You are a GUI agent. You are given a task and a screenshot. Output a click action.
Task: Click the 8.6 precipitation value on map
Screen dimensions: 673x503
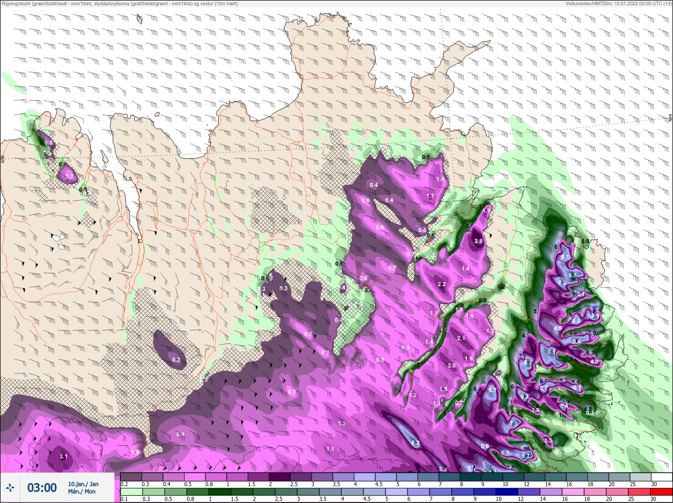576,341
